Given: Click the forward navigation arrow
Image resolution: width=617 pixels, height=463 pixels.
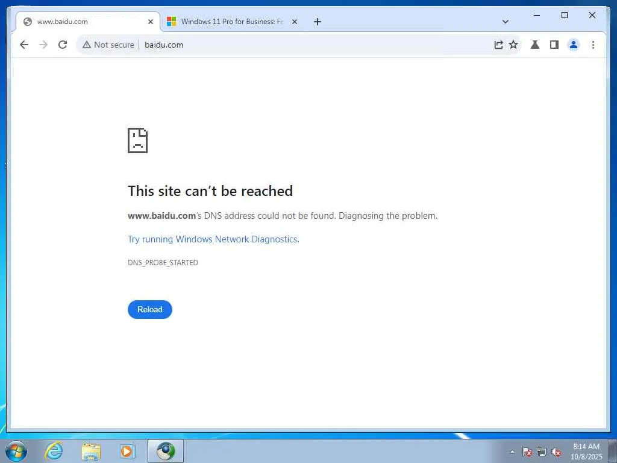Looking at the screenshot, I should click(43, 45).
